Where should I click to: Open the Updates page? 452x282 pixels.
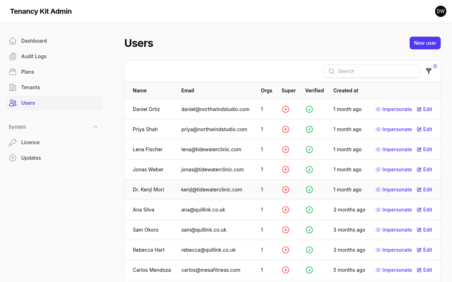click(x=54, y=158)
